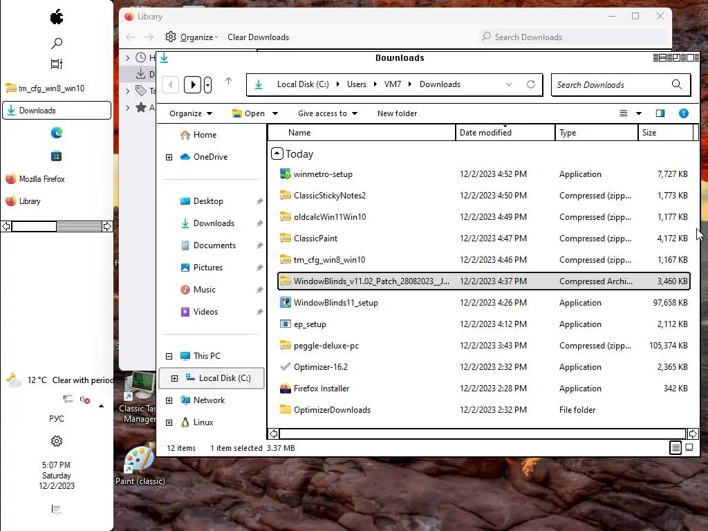Select ClassicStickyNotes2 zip file
Viewport: 708px width, 531px height.
point(483,196)
